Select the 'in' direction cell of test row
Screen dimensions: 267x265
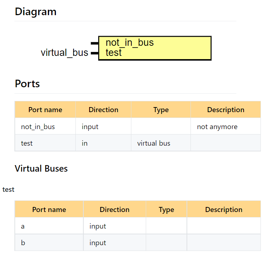(103, 143)
